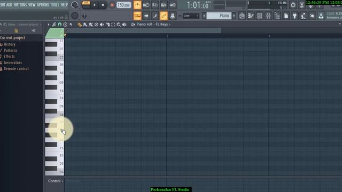Toggle the loop recording button
This screenshot has height=192, width=342.
172,5
